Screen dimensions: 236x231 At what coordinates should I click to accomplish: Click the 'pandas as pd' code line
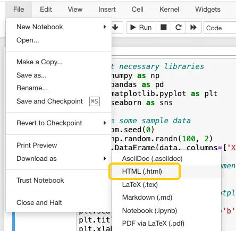tap(138, 84)
